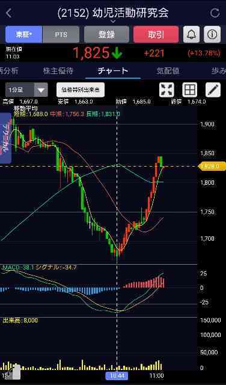Open the テクニカル side panel tab
Viewport: 226px width, 385px height.
click(5, 138)
